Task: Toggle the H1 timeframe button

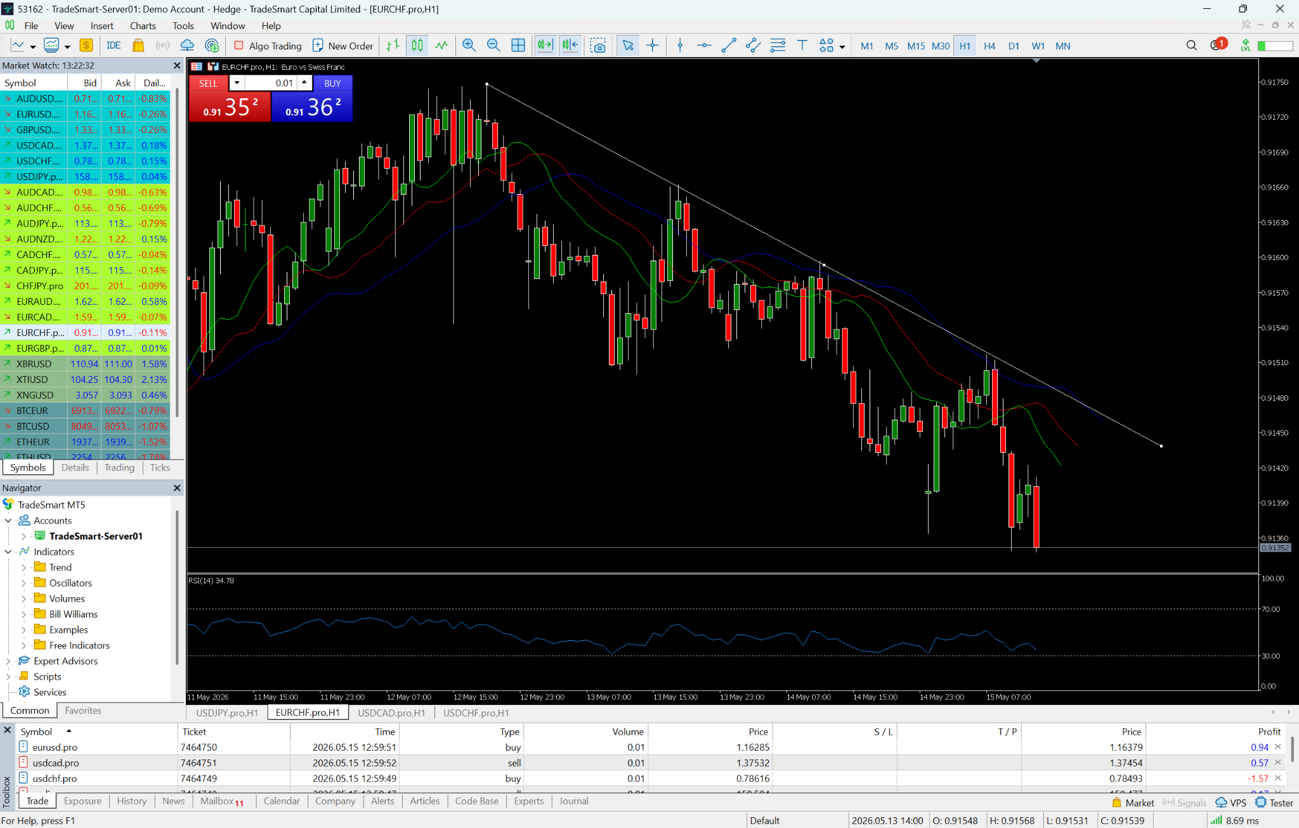Action: 965,46
